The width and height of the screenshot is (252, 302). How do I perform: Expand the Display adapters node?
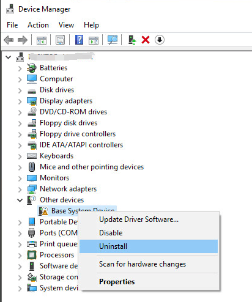tap(20, 101)
